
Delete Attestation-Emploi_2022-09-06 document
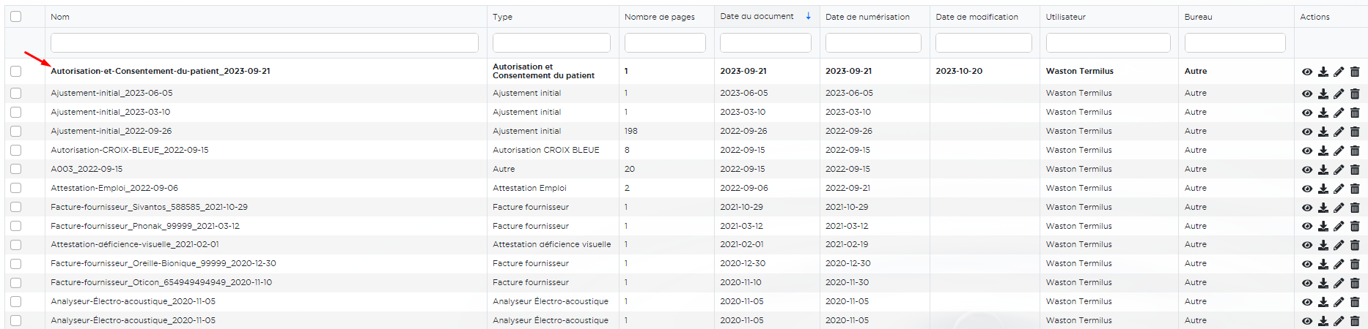(1355, 189)
